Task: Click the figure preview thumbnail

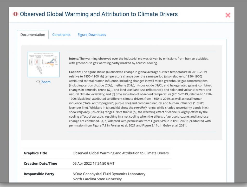Action: point(43,64)
